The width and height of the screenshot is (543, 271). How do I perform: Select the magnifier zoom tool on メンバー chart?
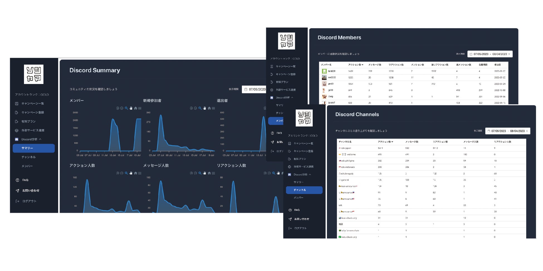pyautogui.click(x=126, y=108)
